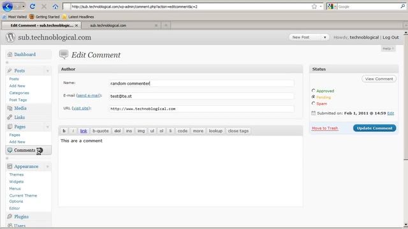The image size is (408, 229).
Task: Click the Media icon in sidebar
Action: (x=10, y=108)
